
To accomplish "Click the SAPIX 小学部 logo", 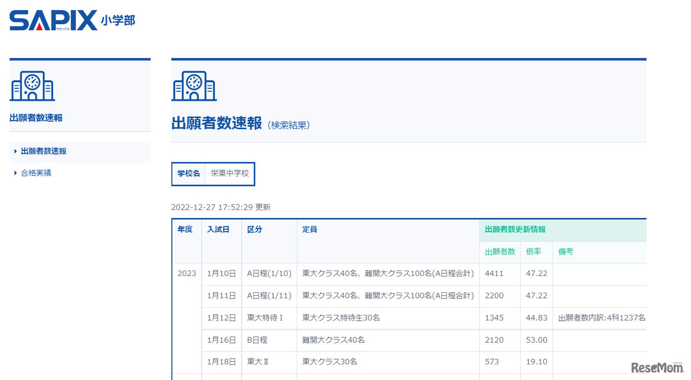I will pos(72,20).
